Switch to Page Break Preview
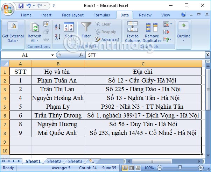211x172 pixels. coord(138,168)
